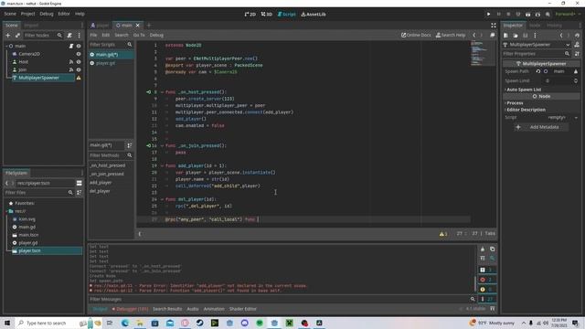Viewport: 585px width, 329px height.
Task: Copy the Output log contents
Action: click(x=493, y=249)
